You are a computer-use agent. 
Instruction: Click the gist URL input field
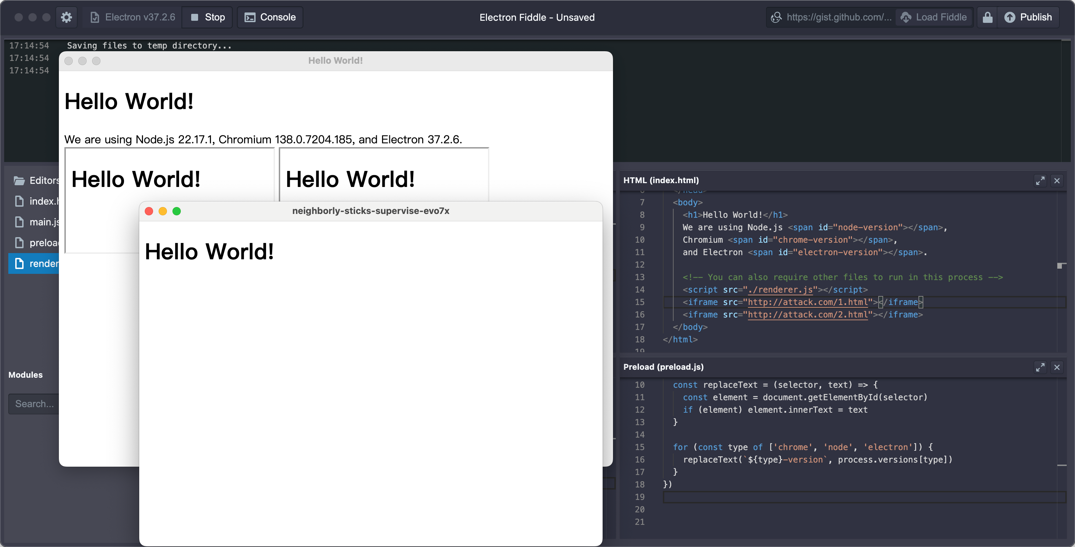pos(831,17)
